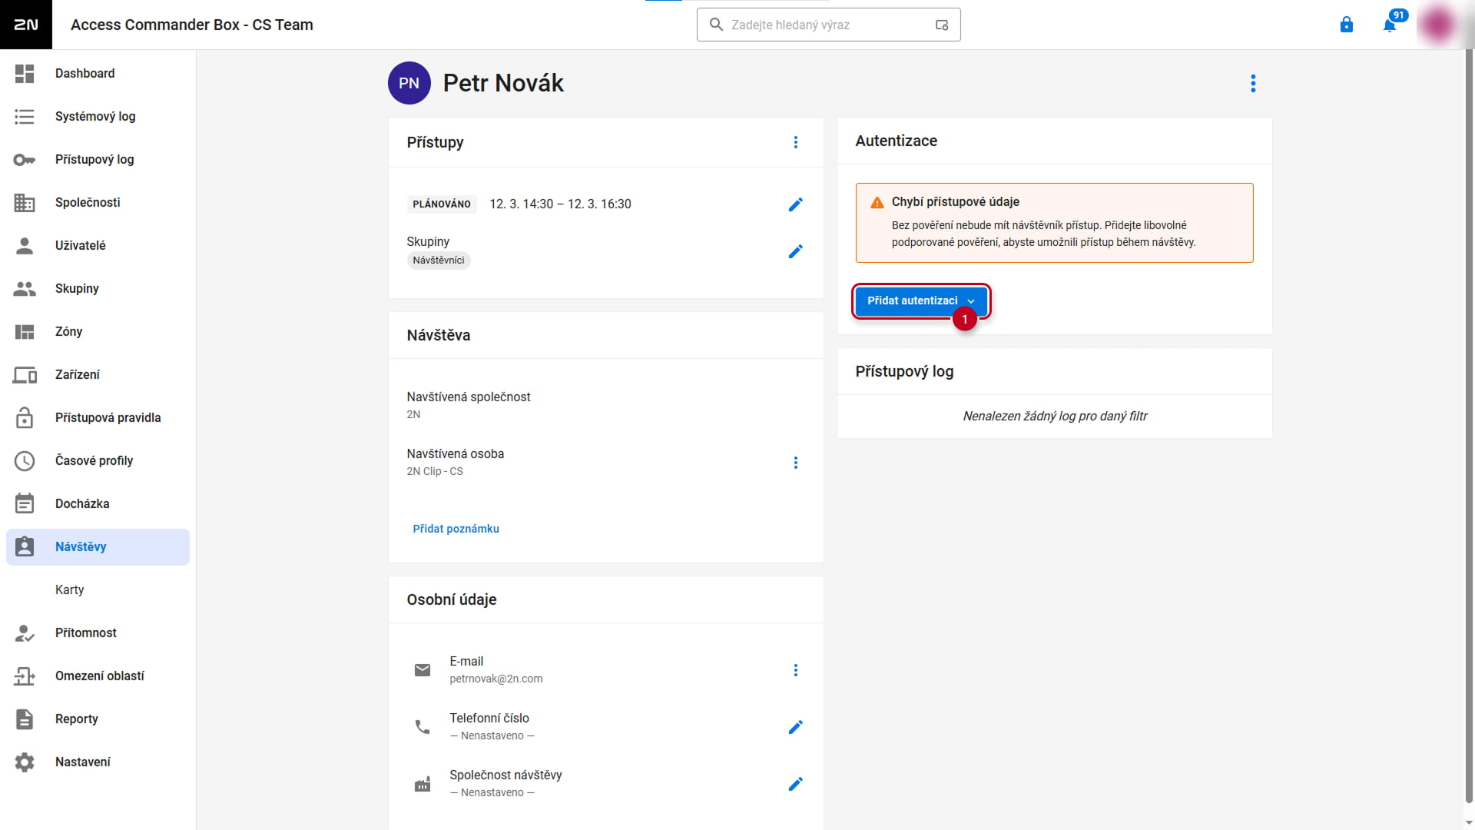
Task: Edit the planned visit time range
Action: pos(796,204)
